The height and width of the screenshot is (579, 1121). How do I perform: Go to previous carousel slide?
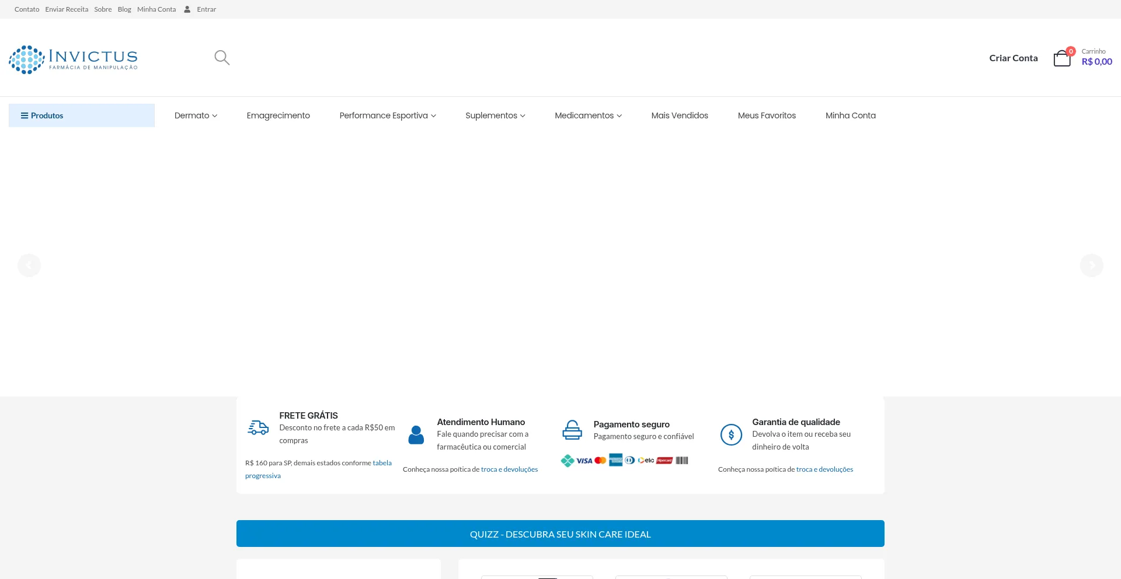coord(29,265)
